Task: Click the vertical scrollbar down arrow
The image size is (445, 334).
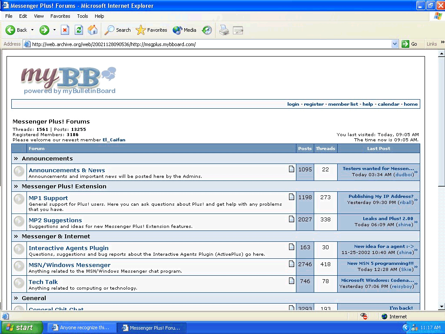Action: click(442, 307)
